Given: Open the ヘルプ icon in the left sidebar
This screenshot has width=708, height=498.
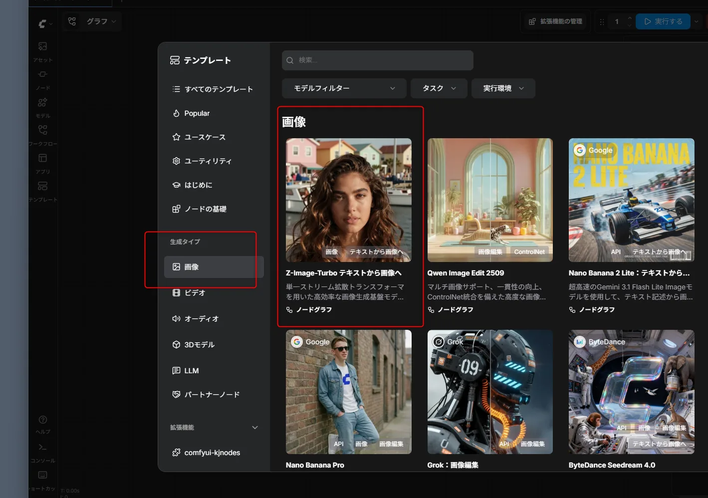Looking at the screenshot, I should 43,420.
